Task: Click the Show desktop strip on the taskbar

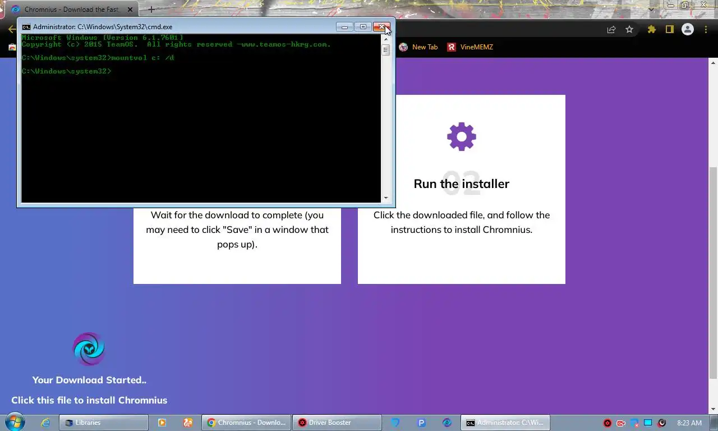Action: (x=714, y=423)
